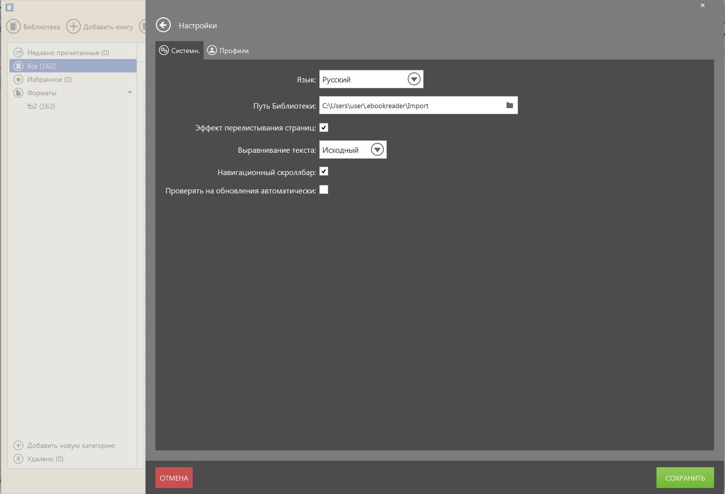This screenshot has width=725, height=494.
Task: Click the Библиотека book icon
Action: point(13,26)
